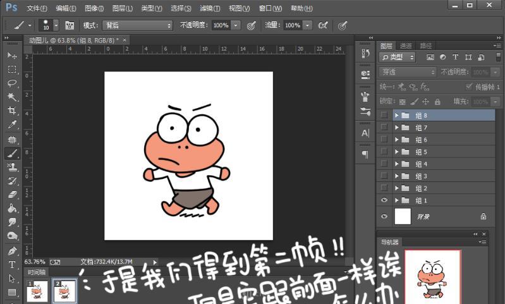Open the History panel icon
Viewport: 505px width, 304px height.
click(x=365, y=54)
